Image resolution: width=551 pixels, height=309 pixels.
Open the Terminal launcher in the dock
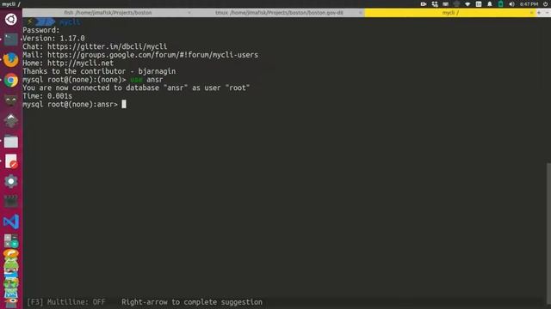coord(11,39)
